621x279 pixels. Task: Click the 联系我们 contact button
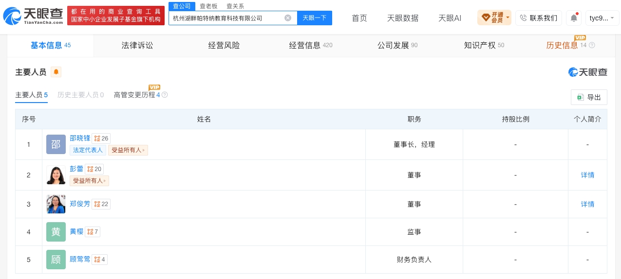pyautogui.click(x=539, y=18)
